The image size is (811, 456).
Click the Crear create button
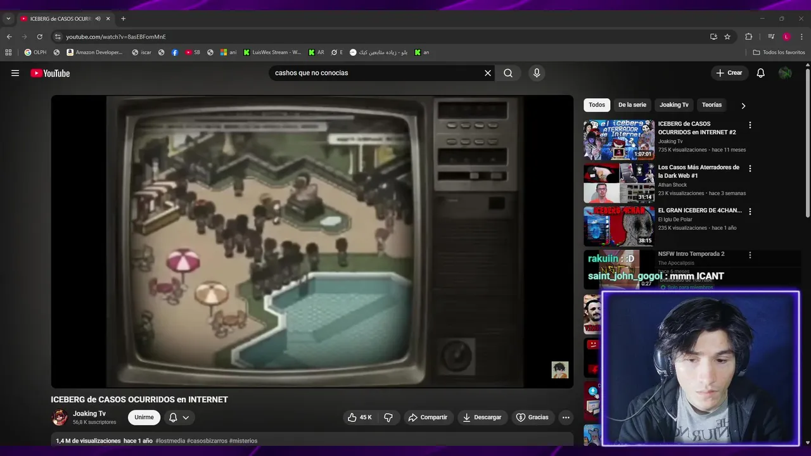click(x=729, y=73)
